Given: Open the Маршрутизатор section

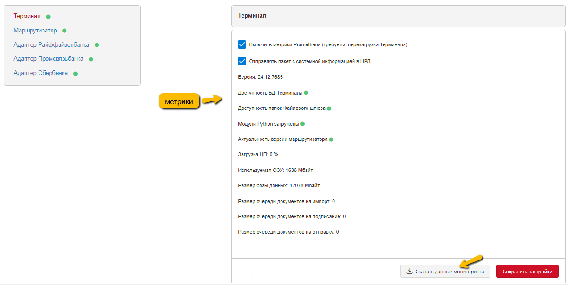Looking at the screenshot, I should tap(35, 31).
